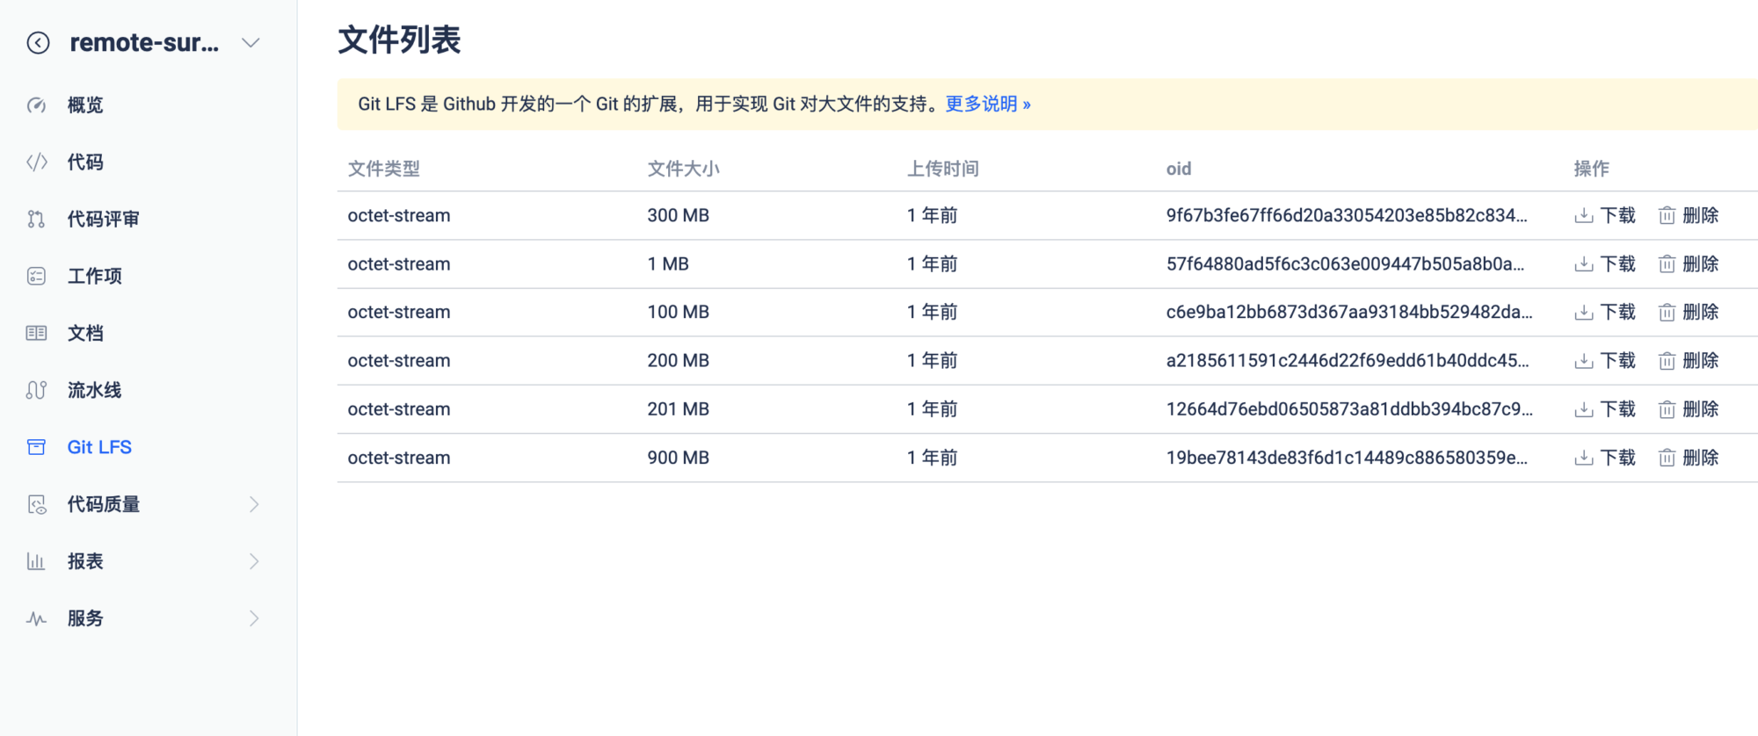Select oid starting with 57f64880ad5f6c3c

tap(1345, 264)
